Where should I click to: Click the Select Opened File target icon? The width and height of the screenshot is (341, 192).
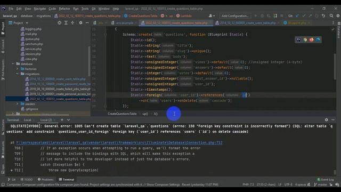tap(59, 22)
